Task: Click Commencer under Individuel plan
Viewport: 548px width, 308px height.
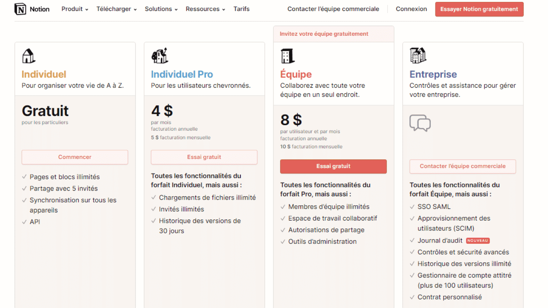Action: pyautogui.click(x=75, y=157)
